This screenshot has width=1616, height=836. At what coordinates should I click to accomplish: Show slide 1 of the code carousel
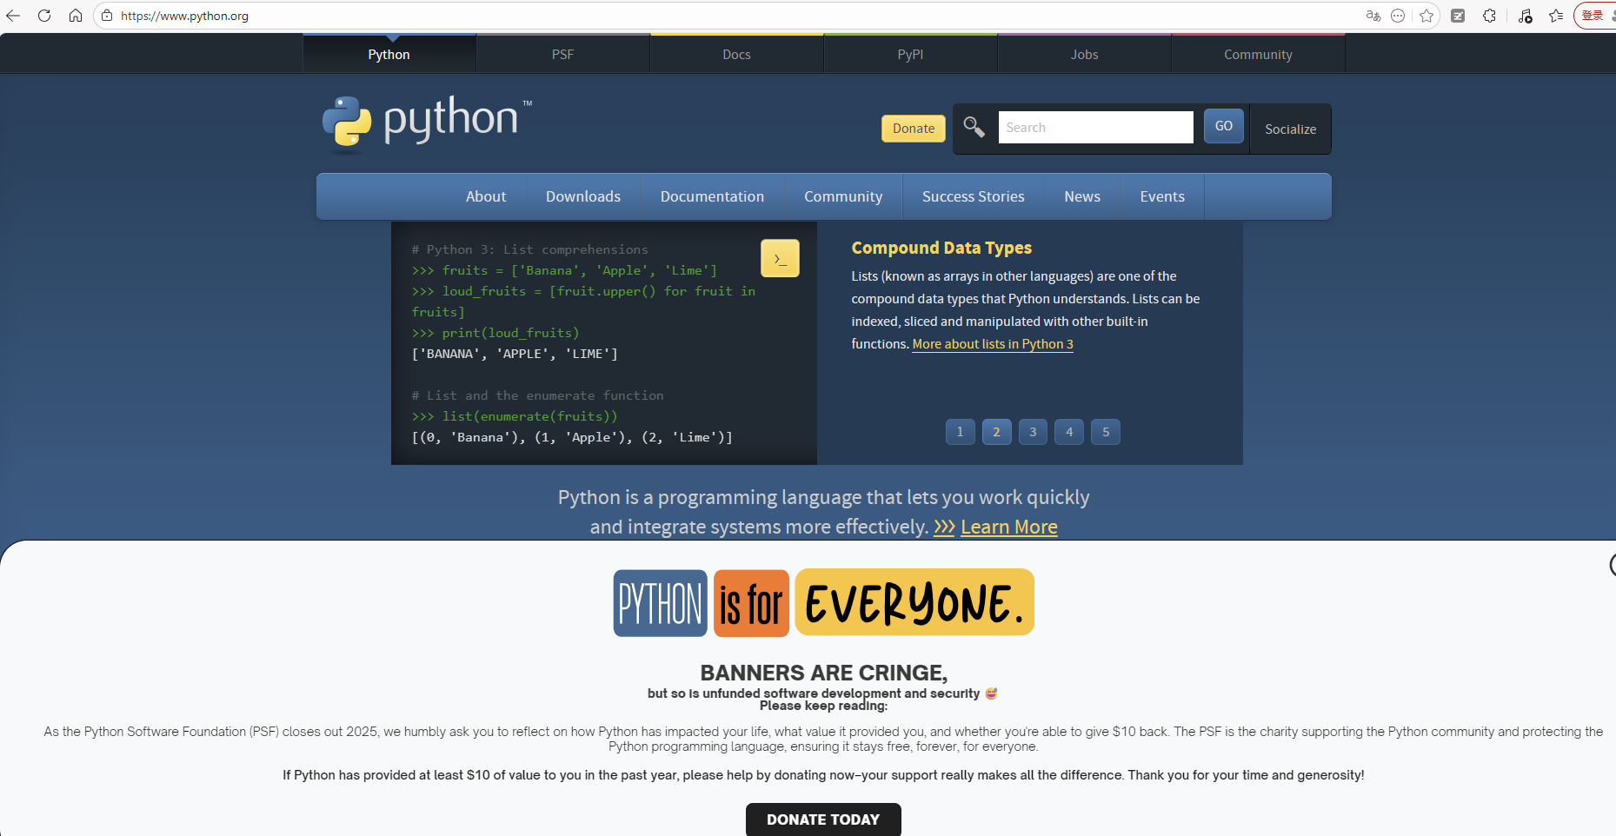(960, 432)
